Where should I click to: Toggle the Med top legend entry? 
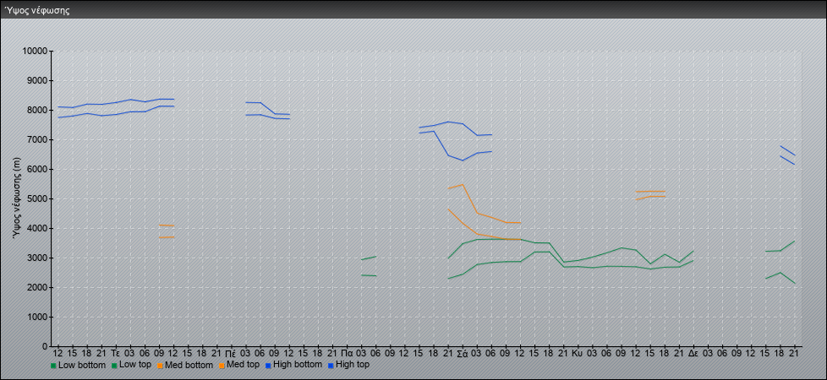(x=238, y=365)
